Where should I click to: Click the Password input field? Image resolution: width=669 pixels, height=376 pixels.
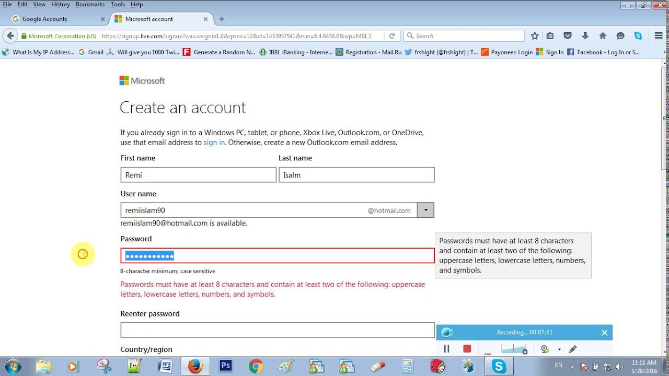(278, 255)
